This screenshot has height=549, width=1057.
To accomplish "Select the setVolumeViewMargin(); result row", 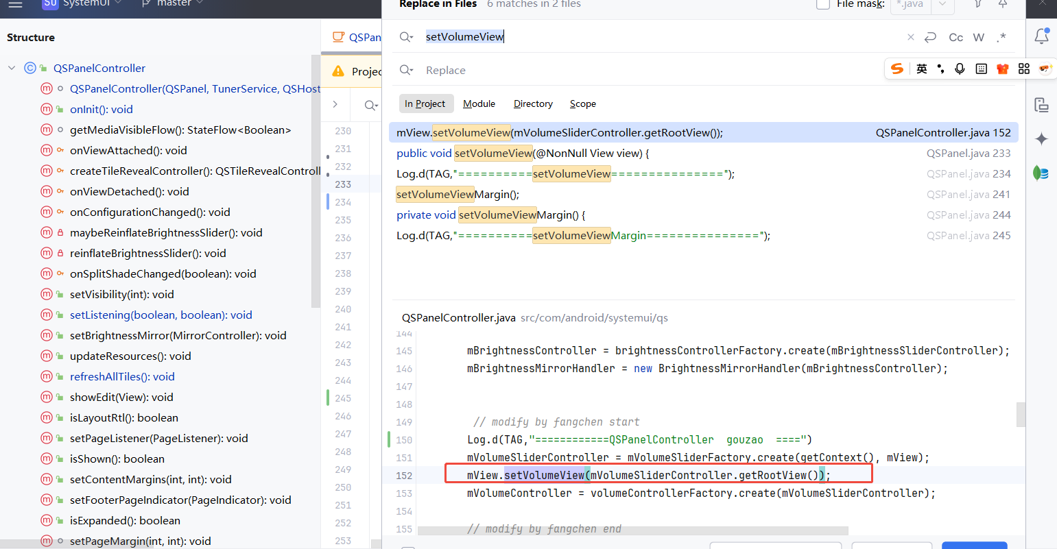I will coord(703,194).
